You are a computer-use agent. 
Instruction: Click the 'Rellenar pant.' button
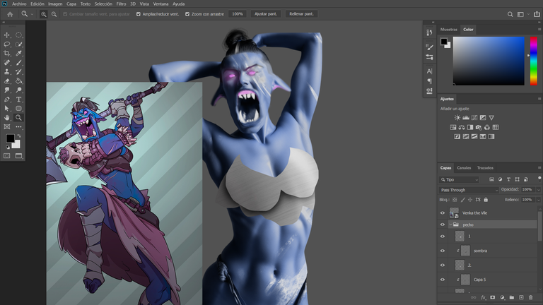click(x=301, y=14)
